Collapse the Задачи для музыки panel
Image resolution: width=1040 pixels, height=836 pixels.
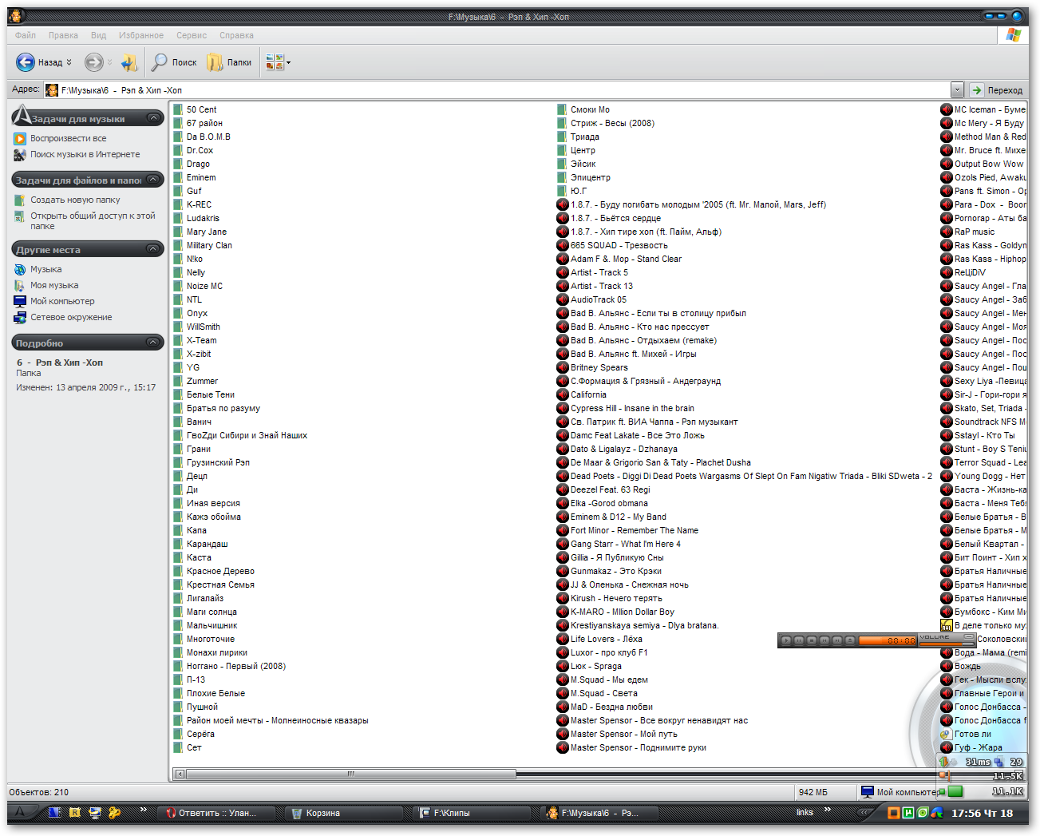(x=153, y=118)
